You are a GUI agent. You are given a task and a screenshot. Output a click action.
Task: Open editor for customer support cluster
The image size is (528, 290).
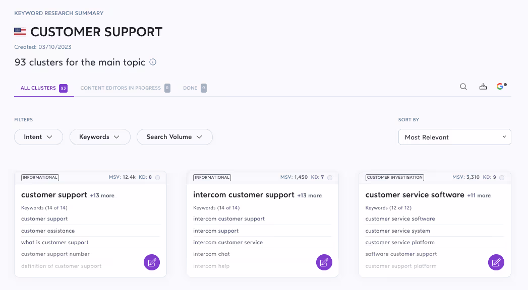pos(152,262)
